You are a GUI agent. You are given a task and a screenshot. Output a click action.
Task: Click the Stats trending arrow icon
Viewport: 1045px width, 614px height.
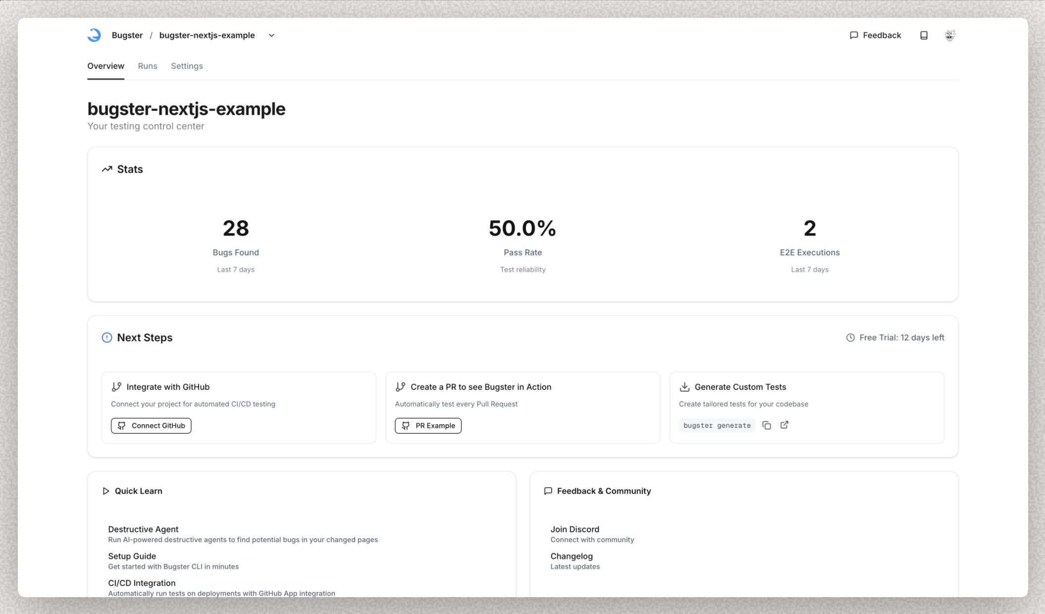(107, 169)
